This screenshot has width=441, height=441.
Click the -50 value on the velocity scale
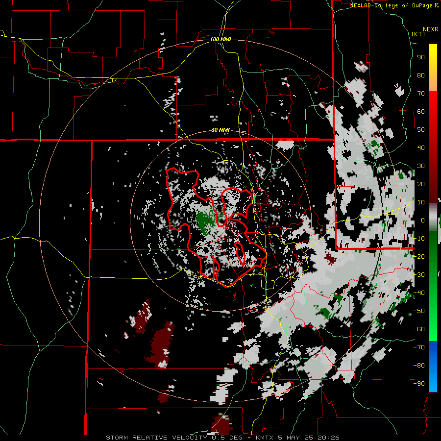tap(419, 311)
